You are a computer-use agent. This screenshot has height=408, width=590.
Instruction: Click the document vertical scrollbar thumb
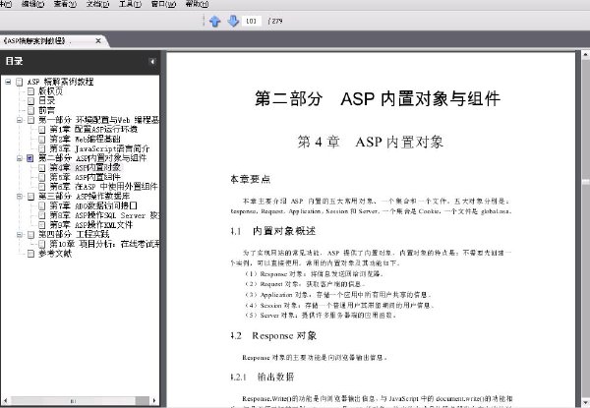[x=585, y=183]
